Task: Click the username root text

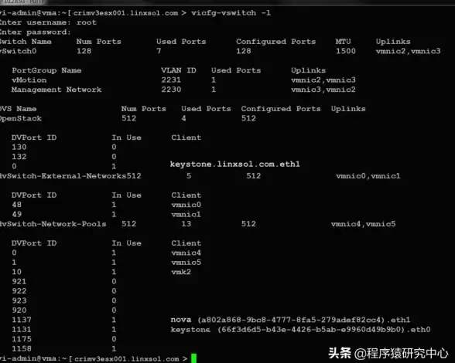Action: [x=87, y=22]
